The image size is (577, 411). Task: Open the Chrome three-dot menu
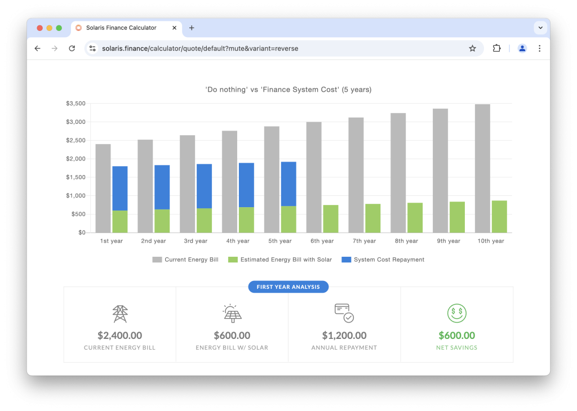(x=539, y=48)
